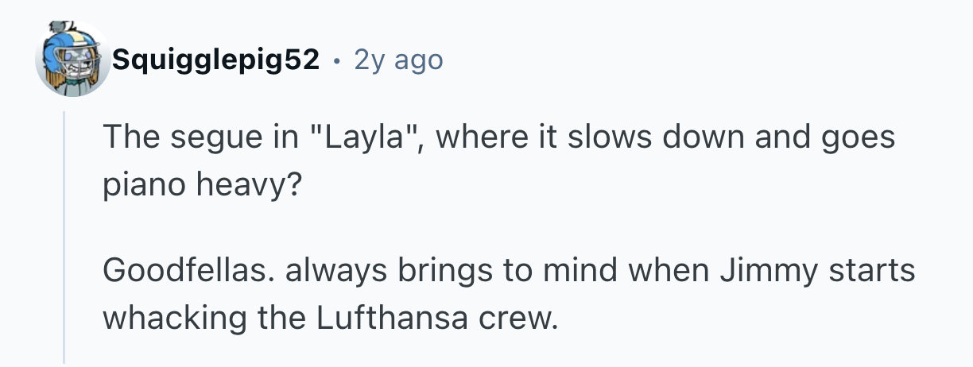Click the Squigglepig52 username link
Screen dimensions: 973x367
(216, 59)
